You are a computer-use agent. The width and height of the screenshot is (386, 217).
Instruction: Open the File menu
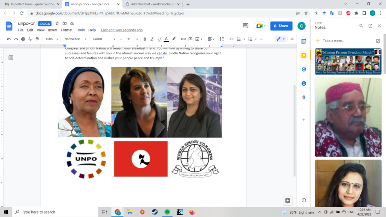[x=21, y=30]
